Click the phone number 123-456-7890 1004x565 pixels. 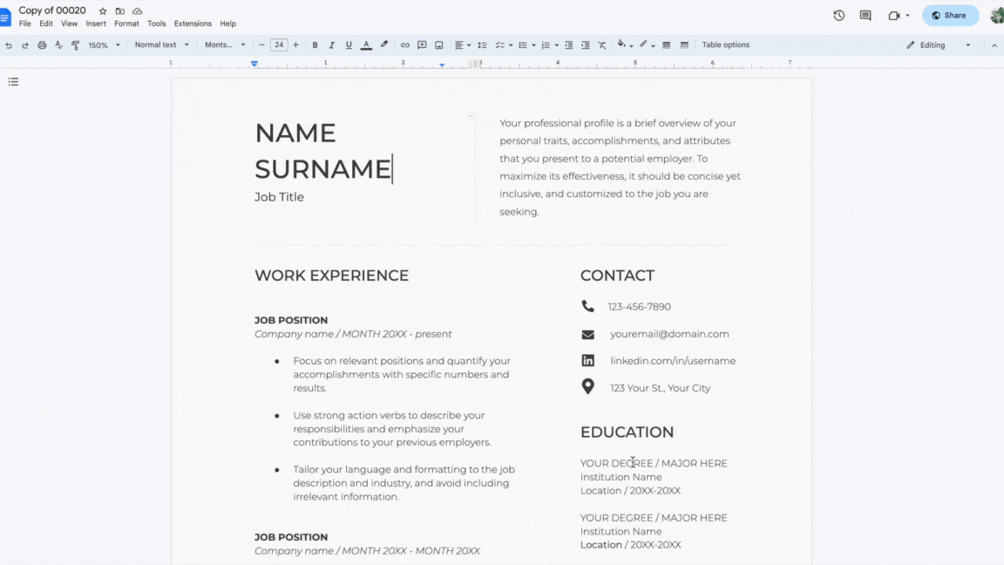pos(639,307)
